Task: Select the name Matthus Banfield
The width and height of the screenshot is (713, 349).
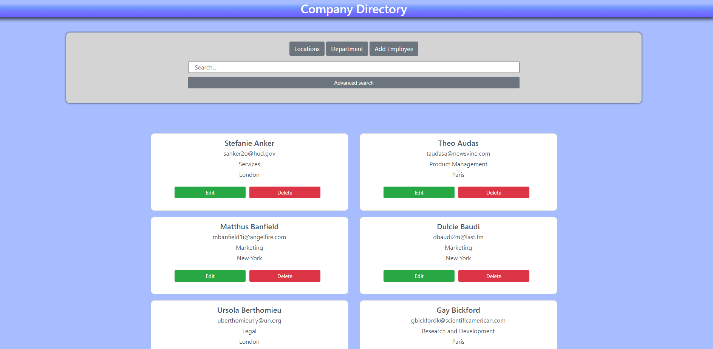Action: pos(249,227)
